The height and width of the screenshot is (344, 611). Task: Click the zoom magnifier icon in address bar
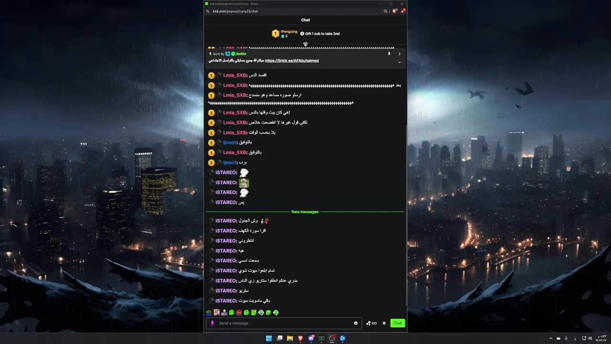386,11
